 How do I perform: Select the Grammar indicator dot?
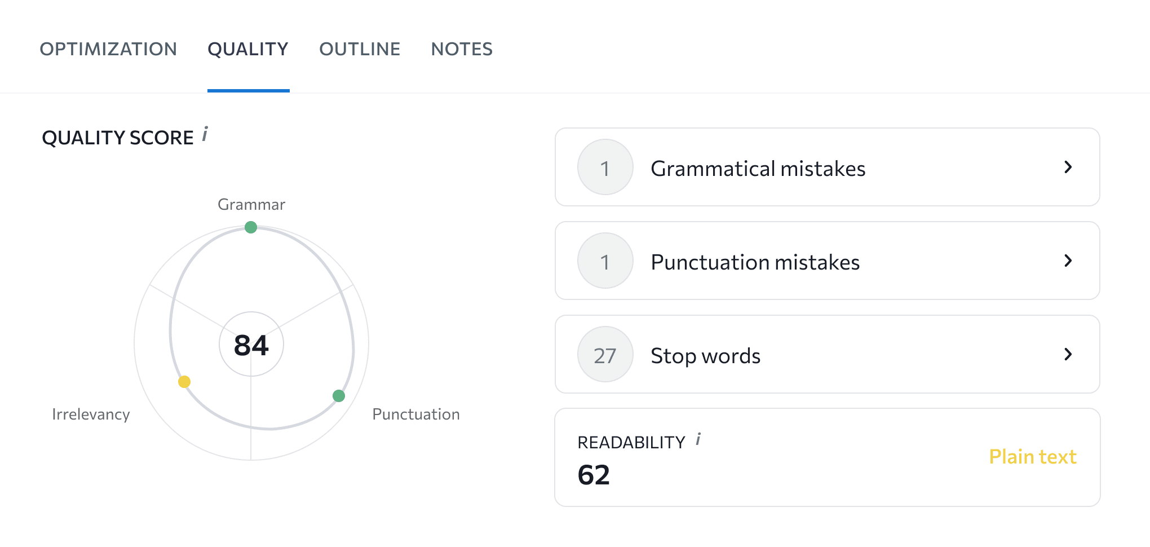(251, 227)
